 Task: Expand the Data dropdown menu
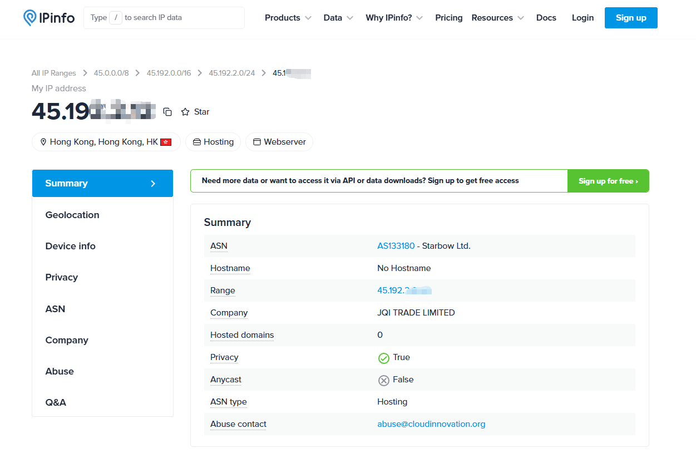click(x=338, y=18)
